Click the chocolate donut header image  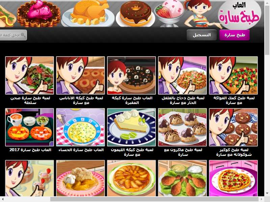click(136, 13)
